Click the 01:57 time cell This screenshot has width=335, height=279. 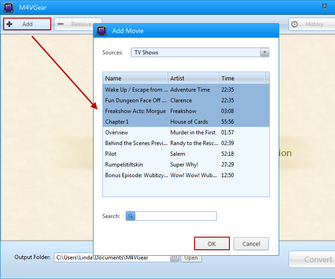click(x=228, y=133)
